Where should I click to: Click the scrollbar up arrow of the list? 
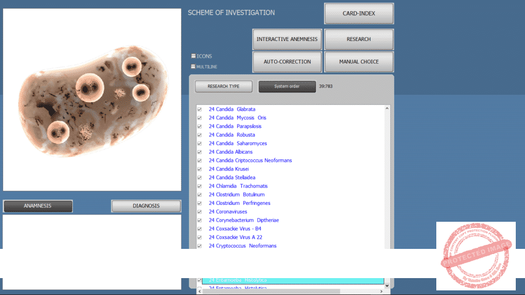point(387,109)
